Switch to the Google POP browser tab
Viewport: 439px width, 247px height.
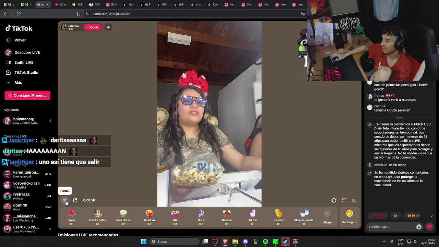95,4
